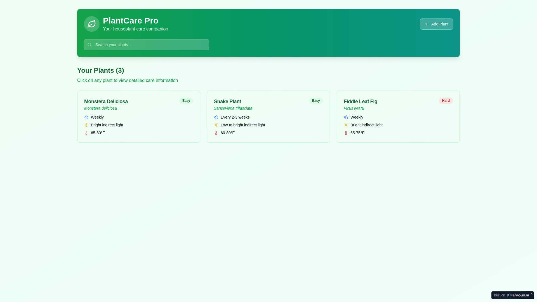Click 'Weekly' text on Monstera card
This screenshot has width=537, height=302.
pos(97,117)
